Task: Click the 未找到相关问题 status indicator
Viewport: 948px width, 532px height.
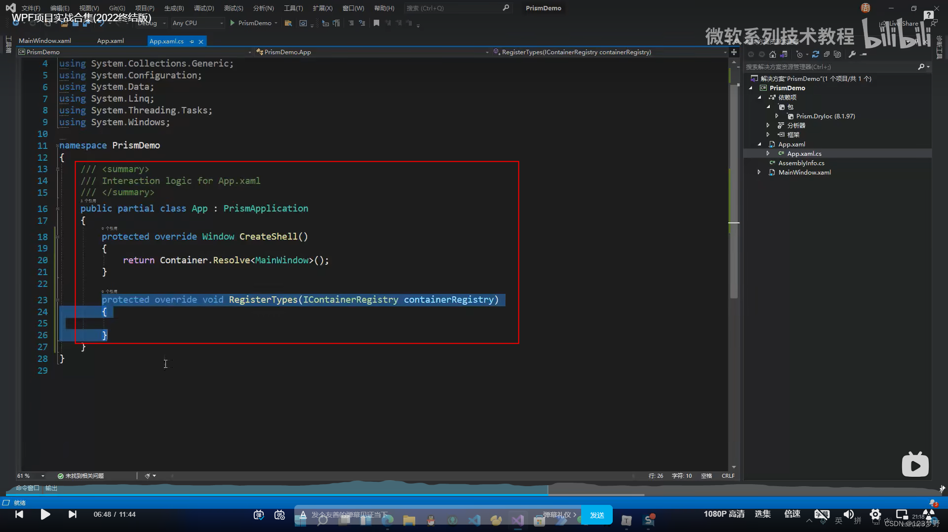Action: click(x=81, y=476)
